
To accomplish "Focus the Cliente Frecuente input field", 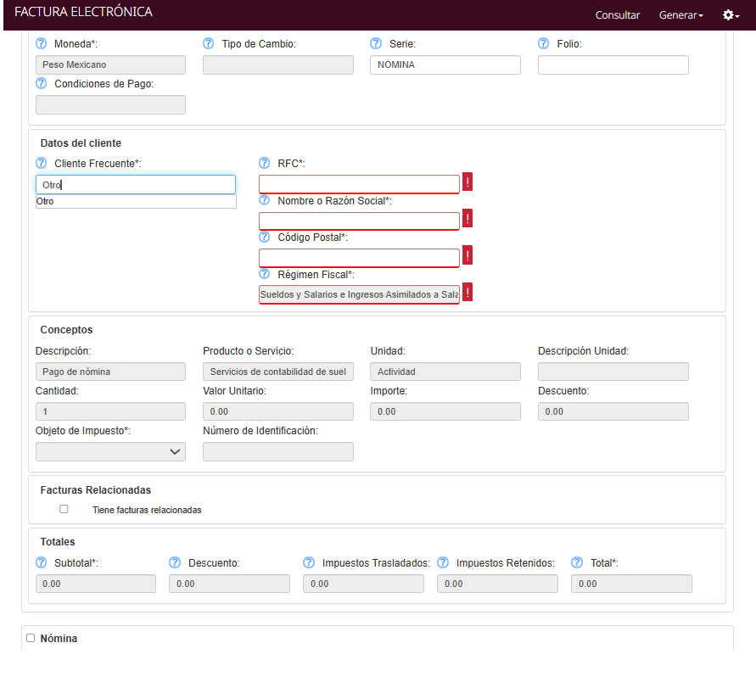I will point(136,185).
